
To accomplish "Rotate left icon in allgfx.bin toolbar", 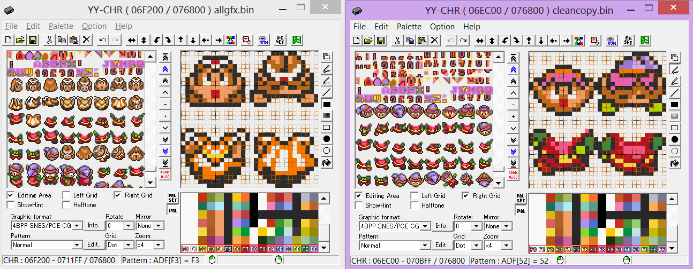I will (x=156, y=40).
